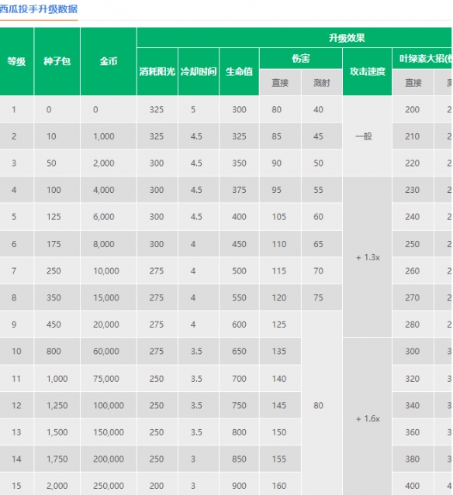
Task: Click the + 1.6x attack speed cell
Action: (x=368, y=418)
